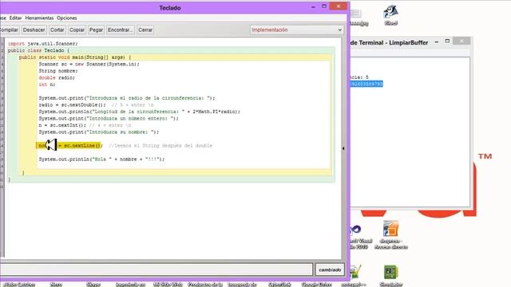Click the Copiar button
This screenshot has width=511, height=287.
tap(77, 30)
